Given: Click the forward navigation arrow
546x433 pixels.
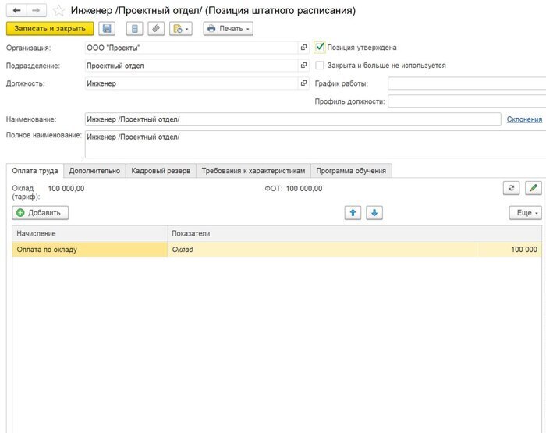Looking at the screenshot, I should 35,11.
